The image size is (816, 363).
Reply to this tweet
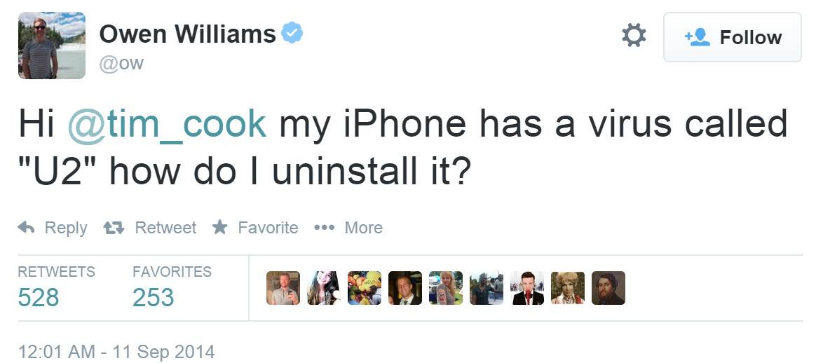53,228
